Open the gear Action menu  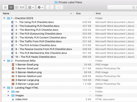click(40, 7)
